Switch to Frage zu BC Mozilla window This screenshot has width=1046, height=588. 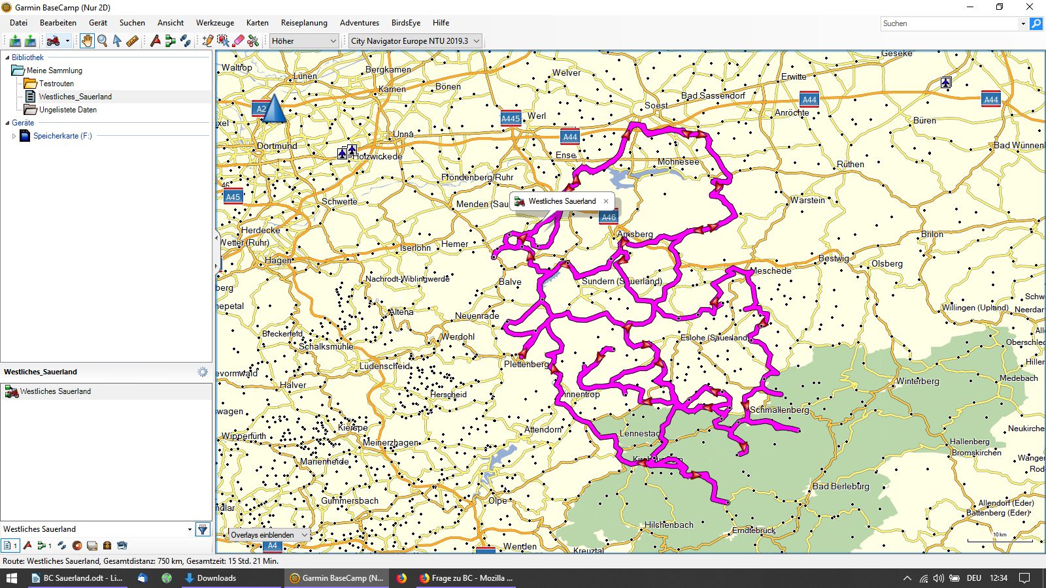point(466,578)
